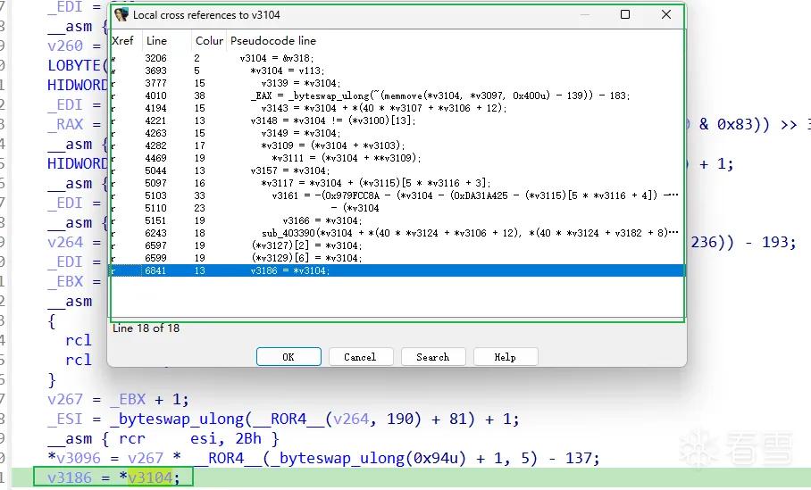Click the OK button in the xref dialog

(x=288, y=357)
